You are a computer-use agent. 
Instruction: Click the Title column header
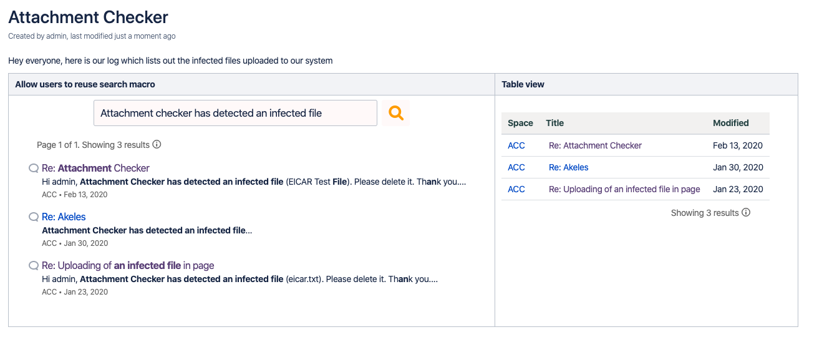pos(554,124)
